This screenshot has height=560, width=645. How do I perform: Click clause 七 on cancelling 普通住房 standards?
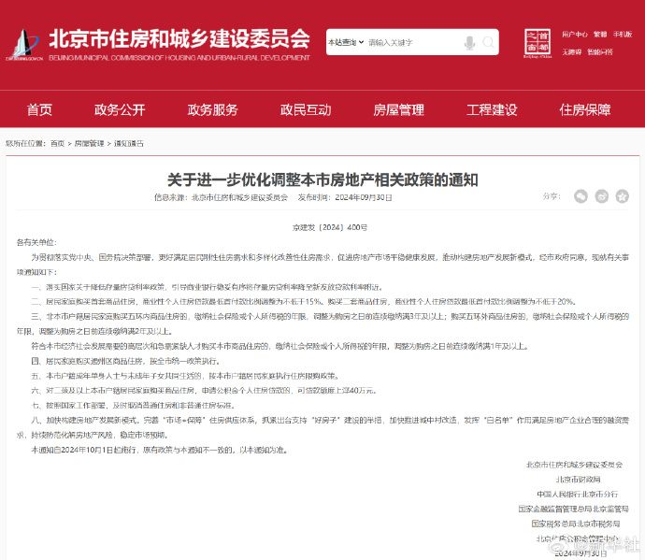[x=134, y=406]
